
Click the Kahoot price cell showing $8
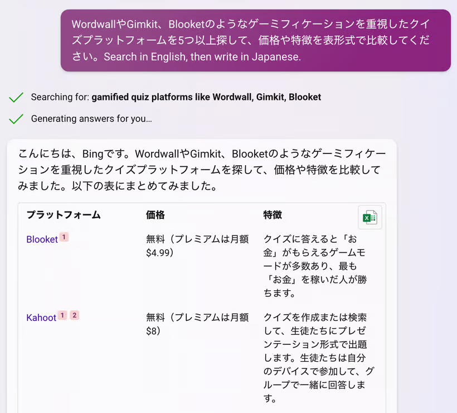pos(197,324)
